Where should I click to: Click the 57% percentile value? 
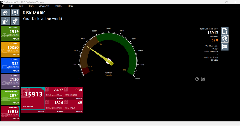215,40
